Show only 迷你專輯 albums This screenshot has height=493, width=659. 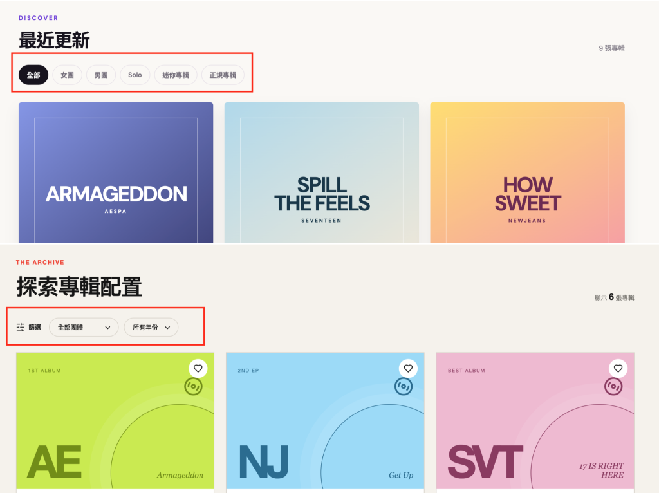click(x=176, y=75)
